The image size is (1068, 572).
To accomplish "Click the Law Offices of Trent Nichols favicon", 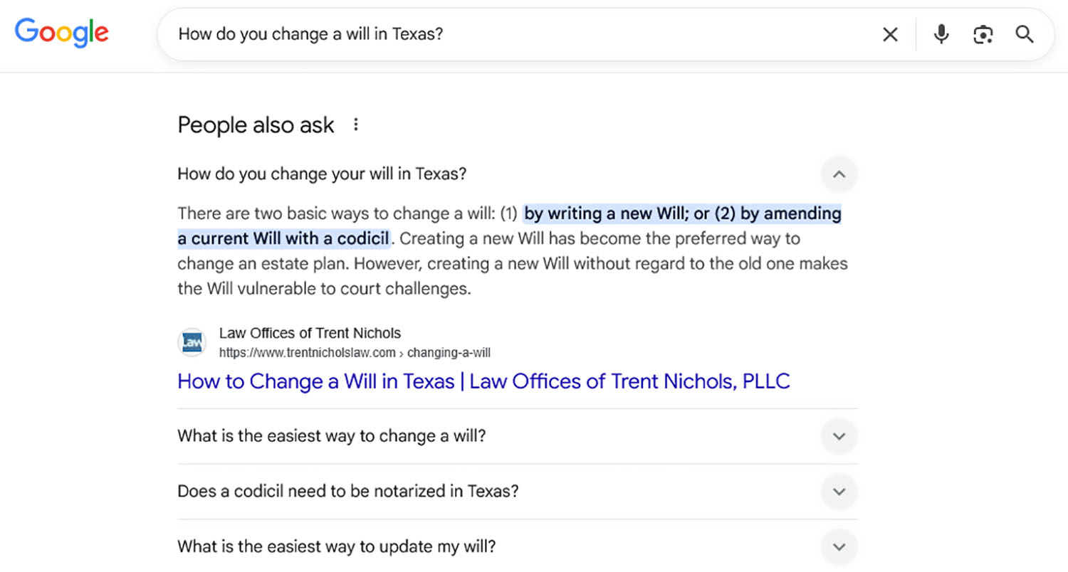I will (192, 342).
